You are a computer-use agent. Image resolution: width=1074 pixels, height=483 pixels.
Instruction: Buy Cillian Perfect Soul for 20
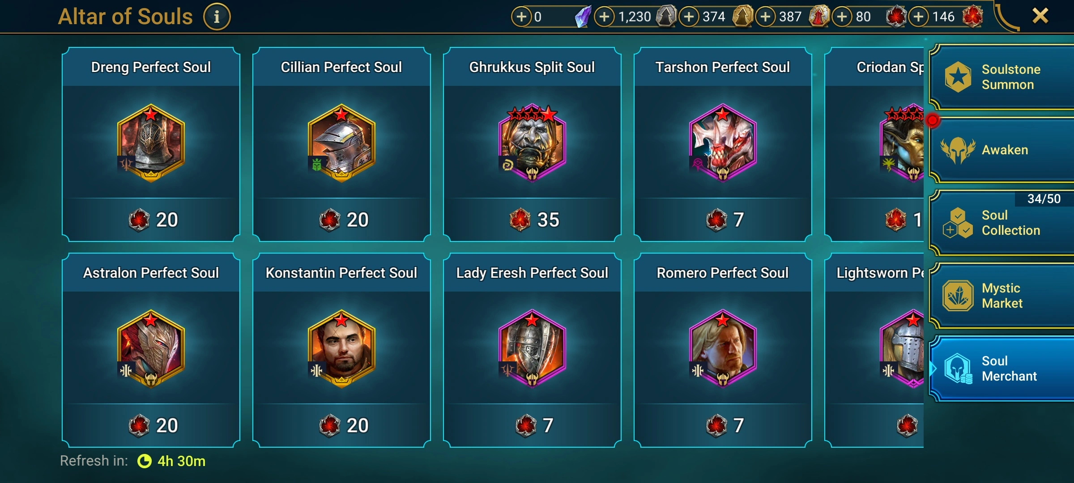click(341, 220)
